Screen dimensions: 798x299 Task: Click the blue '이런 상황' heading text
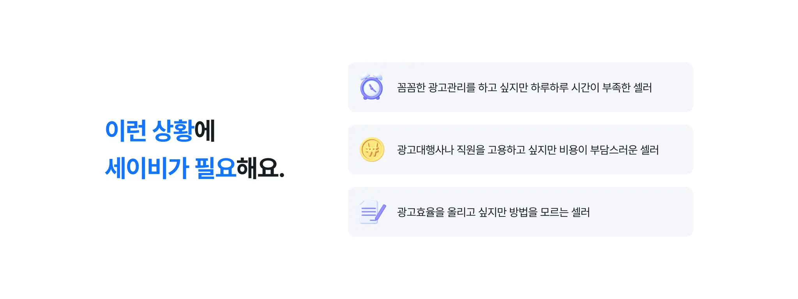pos(149,130)
